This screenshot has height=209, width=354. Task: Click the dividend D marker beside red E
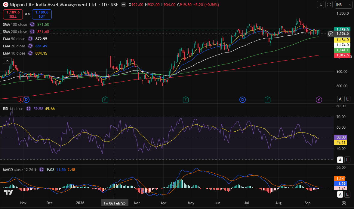(26, 100)
